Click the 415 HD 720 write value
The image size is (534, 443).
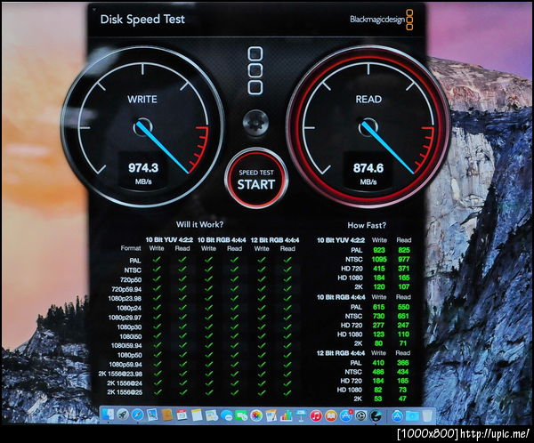pyautogui.click(x=379, y=269)
